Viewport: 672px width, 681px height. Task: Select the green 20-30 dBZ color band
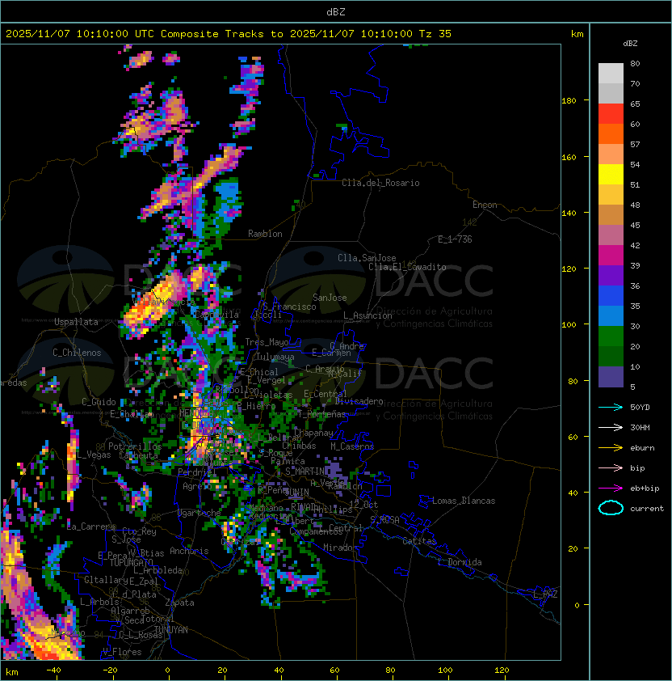pos(611,336)
